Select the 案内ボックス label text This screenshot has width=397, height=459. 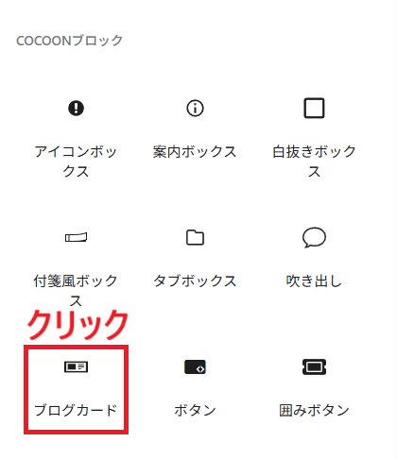coord(195,151)
